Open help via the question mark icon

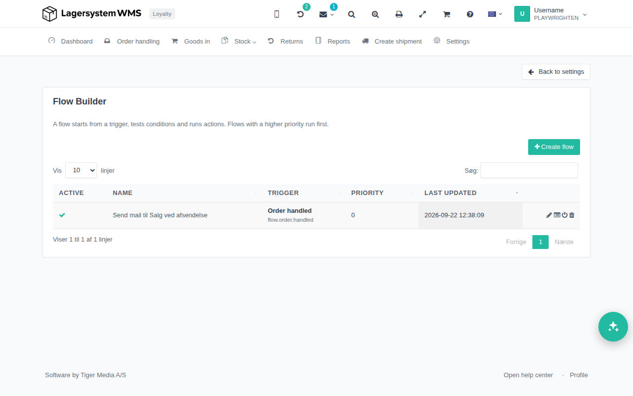pos(470,14)
